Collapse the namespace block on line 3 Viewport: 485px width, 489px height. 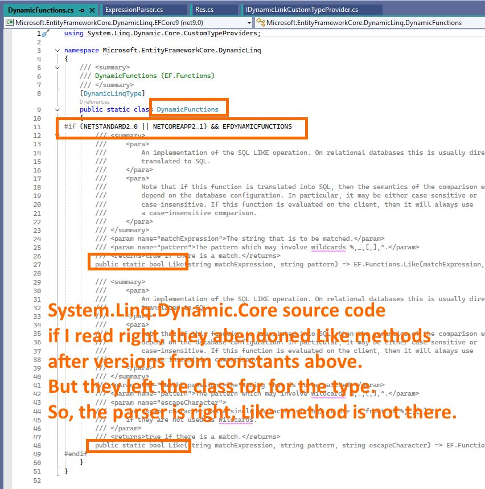[58, 51]
